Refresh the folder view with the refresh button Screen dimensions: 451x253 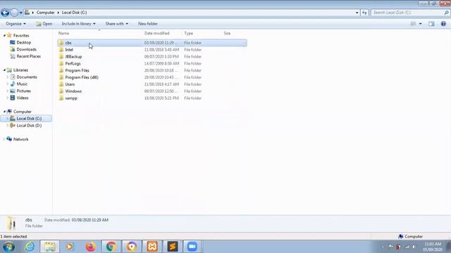(364, 13)
